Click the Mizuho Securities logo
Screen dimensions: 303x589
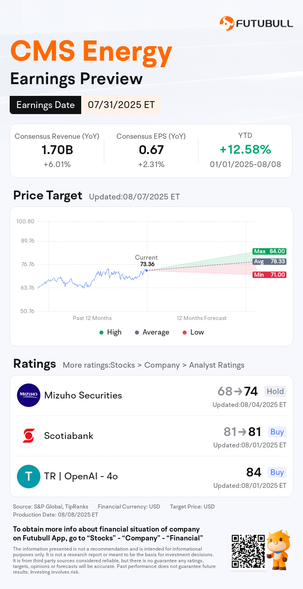[x=29, y=395]
